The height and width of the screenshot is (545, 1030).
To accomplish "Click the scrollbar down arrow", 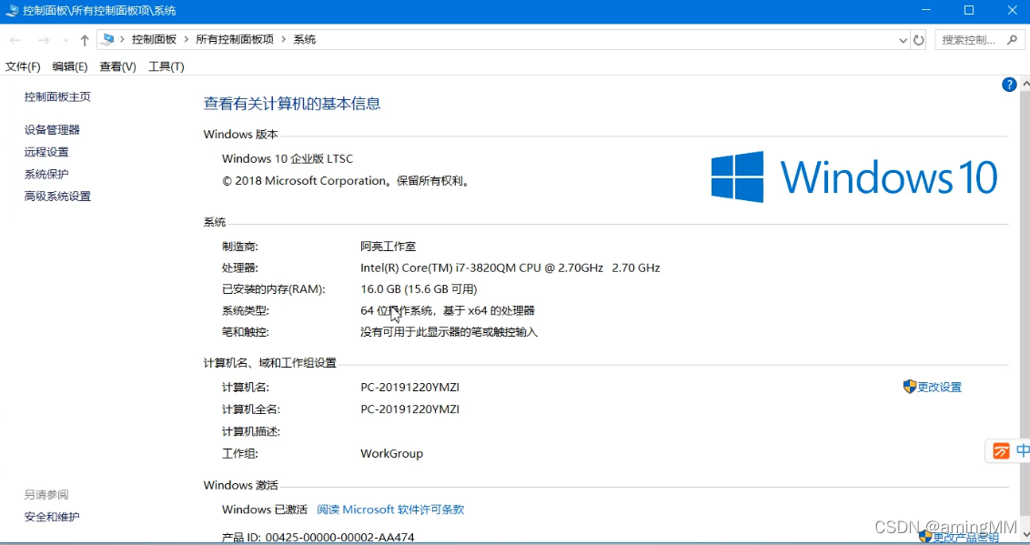I will [1025, 533].
